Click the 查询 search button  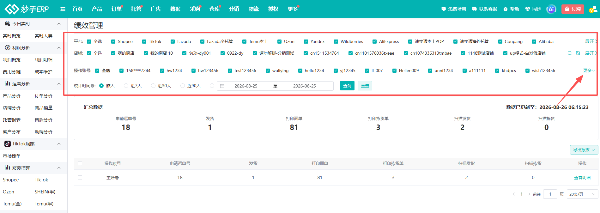tap(347, 86)
